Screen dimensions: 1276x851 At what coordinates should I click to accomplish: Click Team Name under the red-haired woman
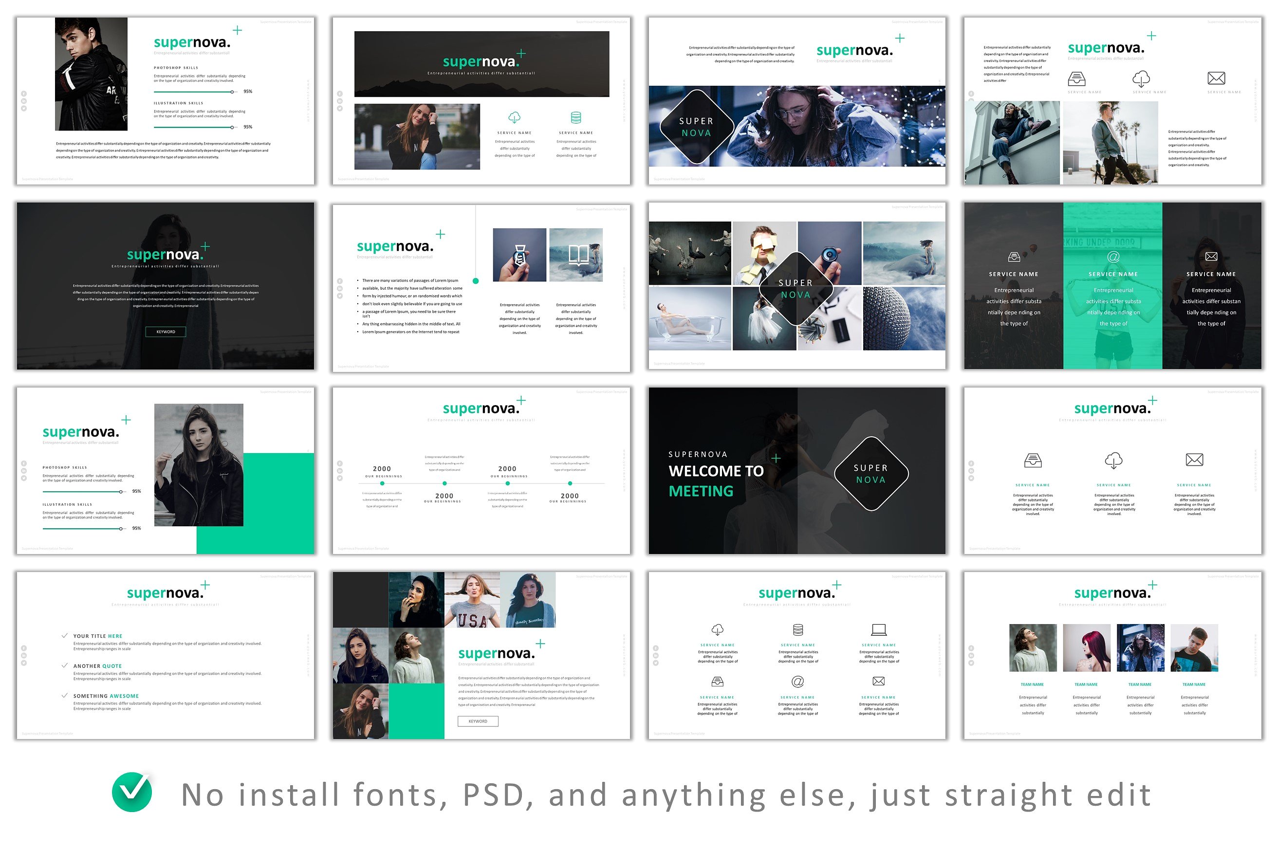click(x=1086, y=684)
